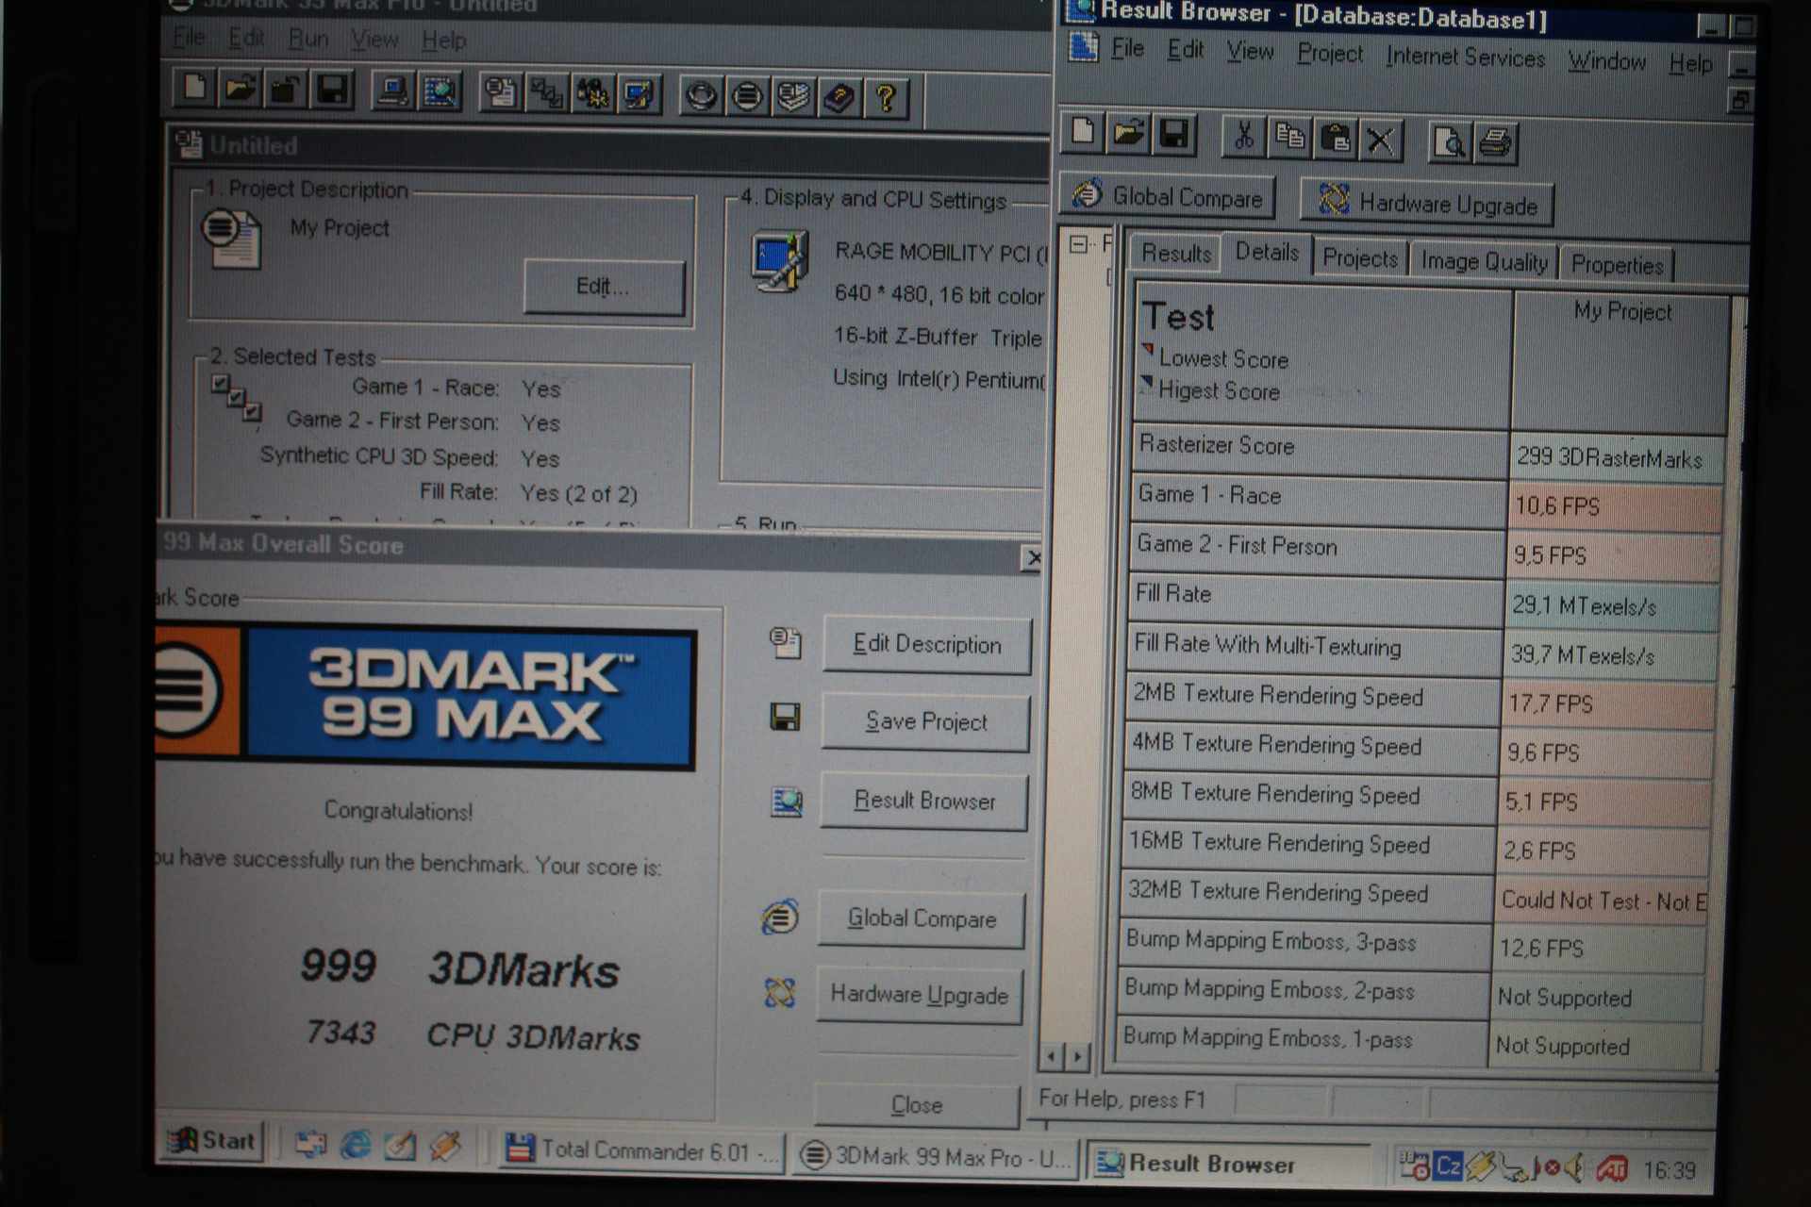Click the left scroll arrow of the tree pane scrollbar

click(1052, 1056)
